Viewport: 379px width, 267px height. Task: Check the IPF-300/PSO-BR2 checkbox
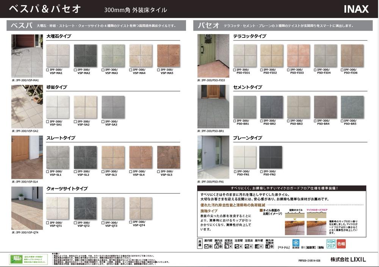point(262,121)
